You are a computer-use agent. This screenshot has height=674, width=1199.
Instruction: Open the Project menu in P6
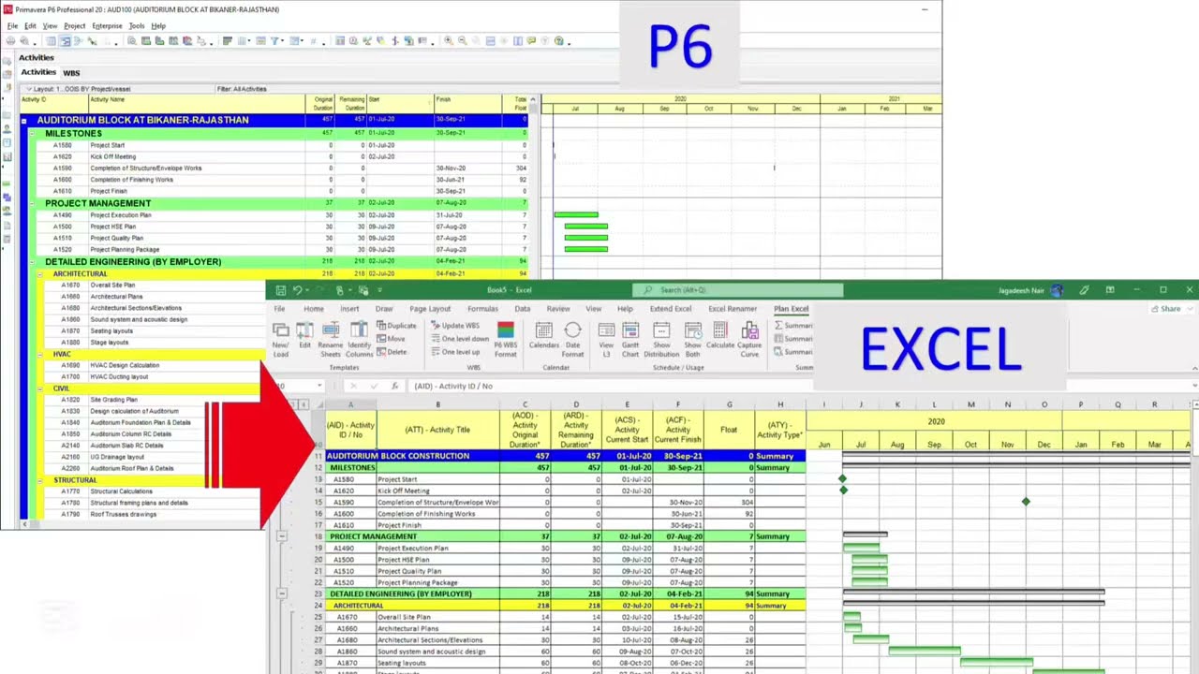(x=75, y=26)
